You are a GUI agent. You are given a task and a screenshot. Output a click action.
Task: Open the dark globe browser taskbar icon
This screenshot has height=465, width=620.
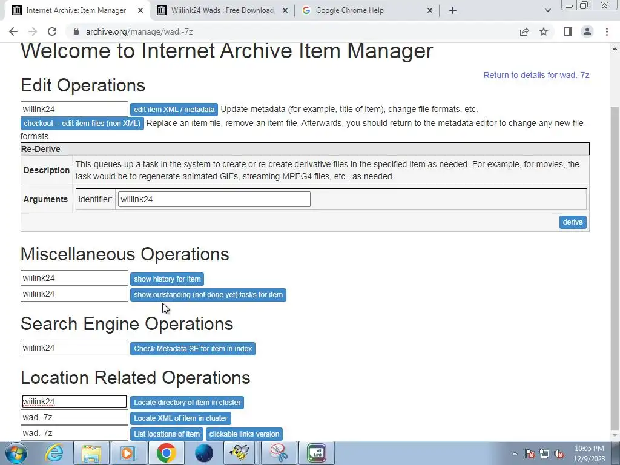pos(204,453)
